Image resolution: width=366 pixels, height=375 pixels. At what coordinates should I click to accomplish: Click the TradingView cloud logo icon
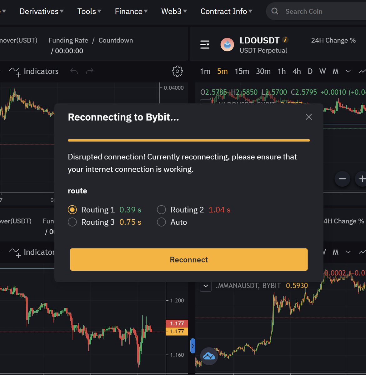click(x=209, y=356)
